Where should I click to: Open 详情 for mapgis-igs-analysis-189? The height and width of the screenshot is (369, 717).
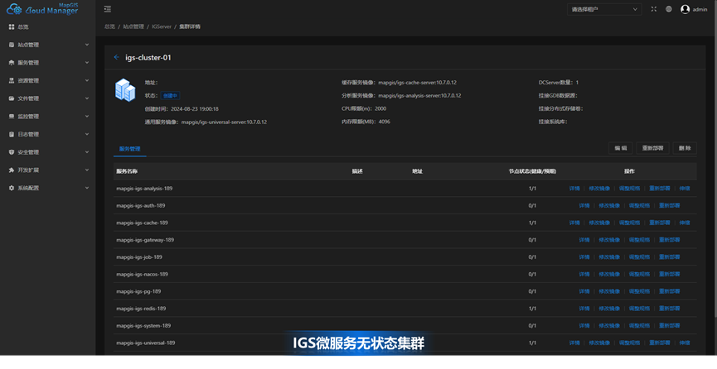(574, 188)
